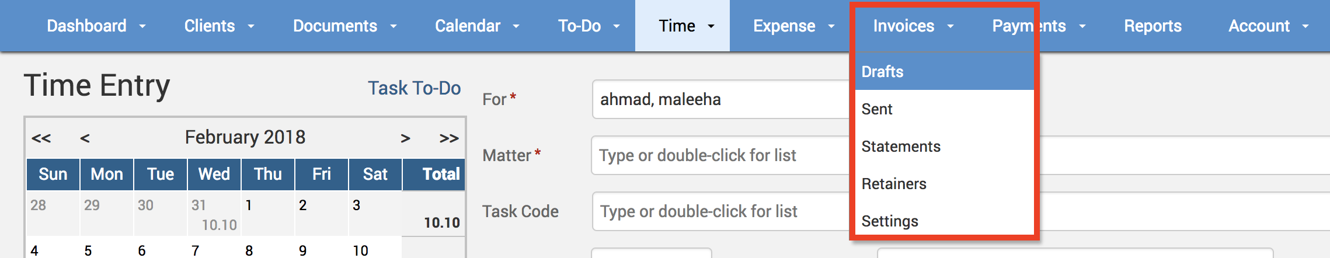Choose Sent in the Invoices dropdown
Screen dimensions: 1330x258
click(x=877, y=109)
